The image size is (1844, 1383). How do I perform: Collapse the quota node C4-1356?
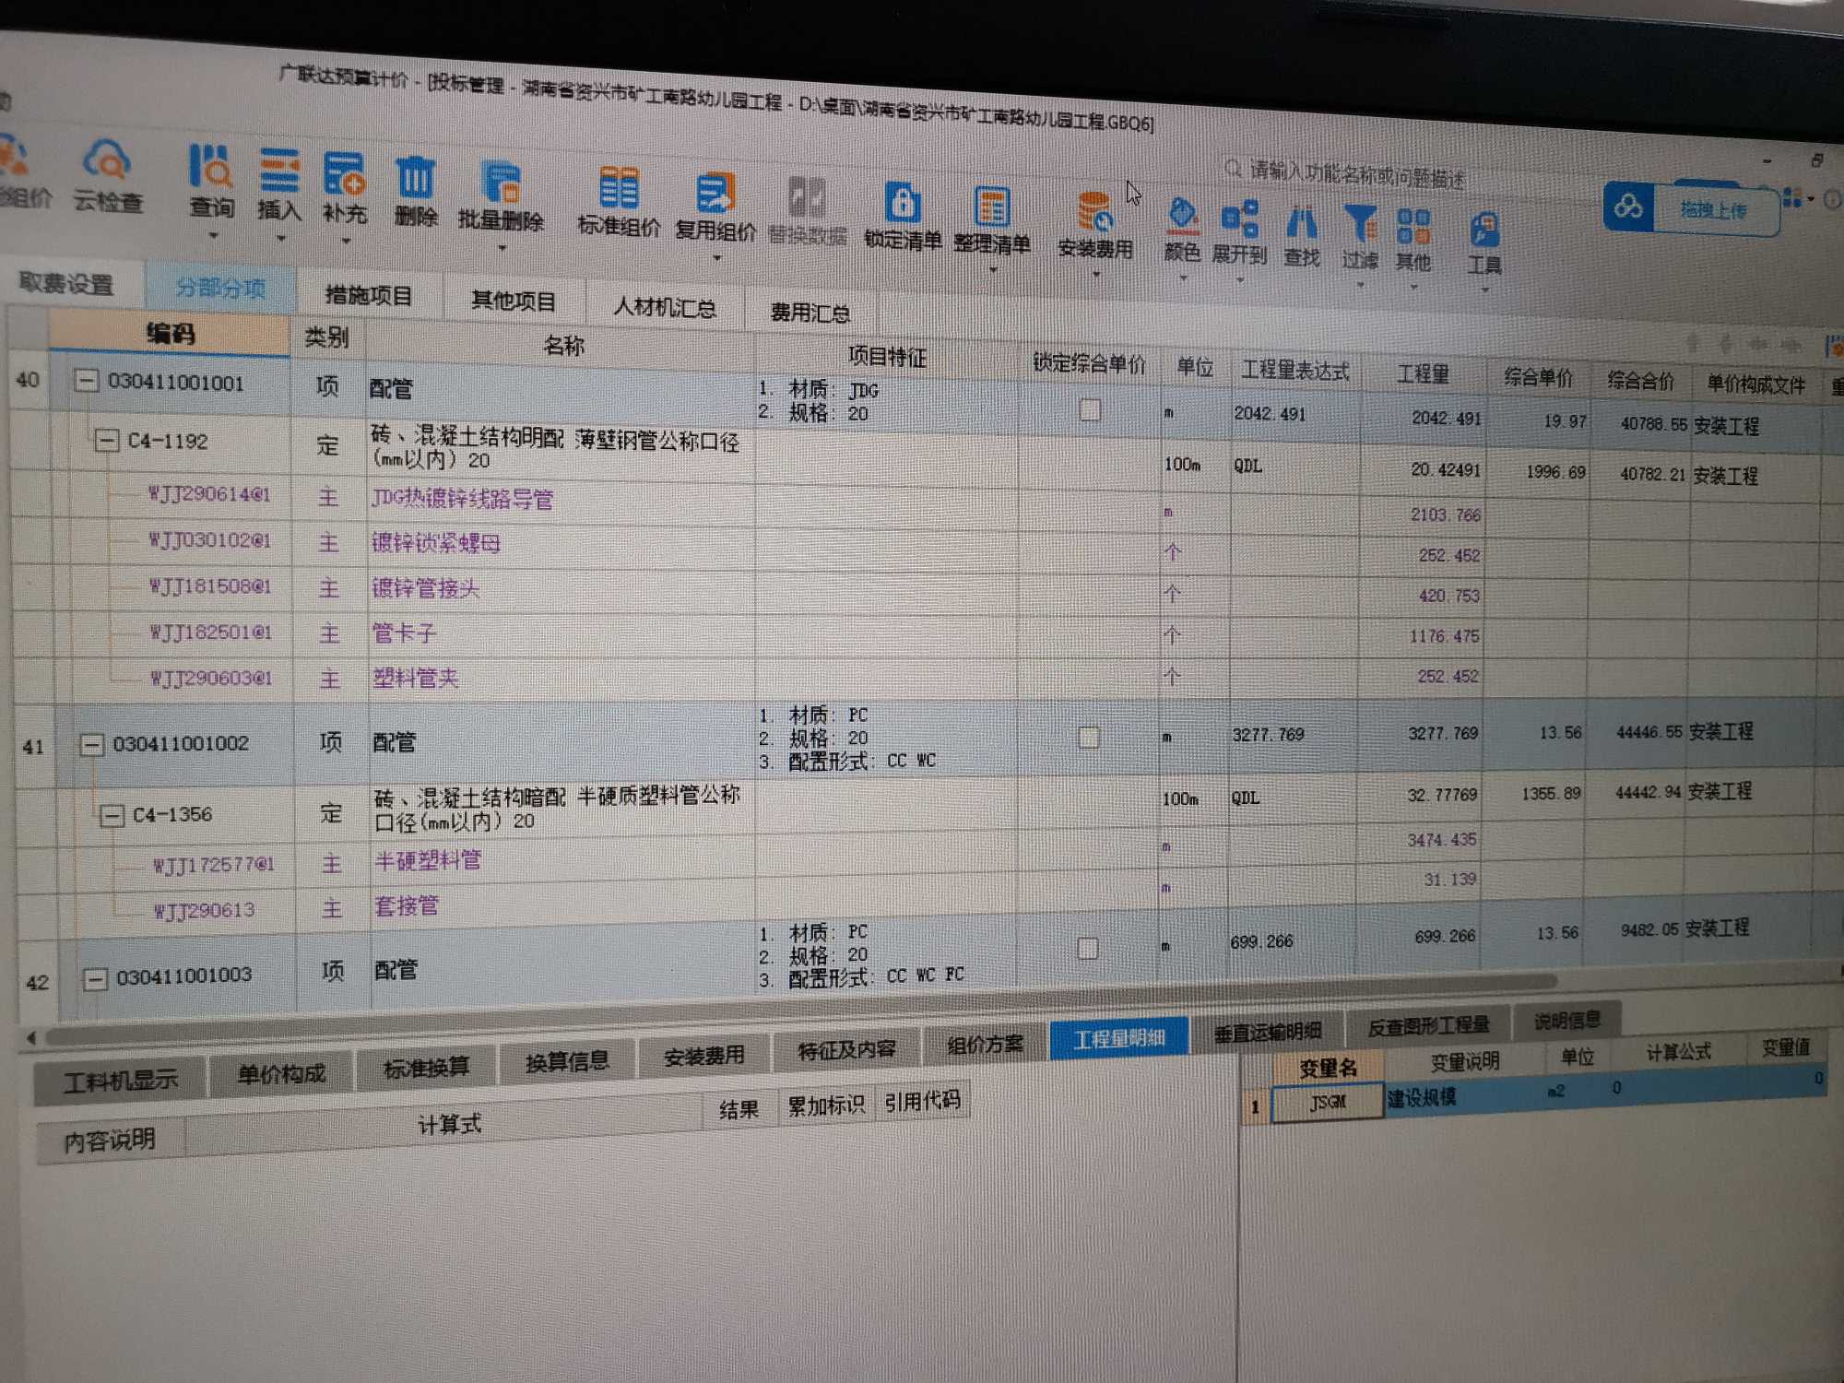click(112, 816)
